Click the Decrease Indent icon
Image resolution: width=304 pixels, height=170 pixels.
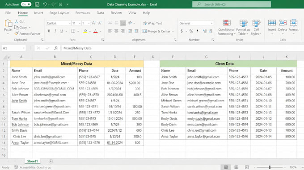[130, 31]
